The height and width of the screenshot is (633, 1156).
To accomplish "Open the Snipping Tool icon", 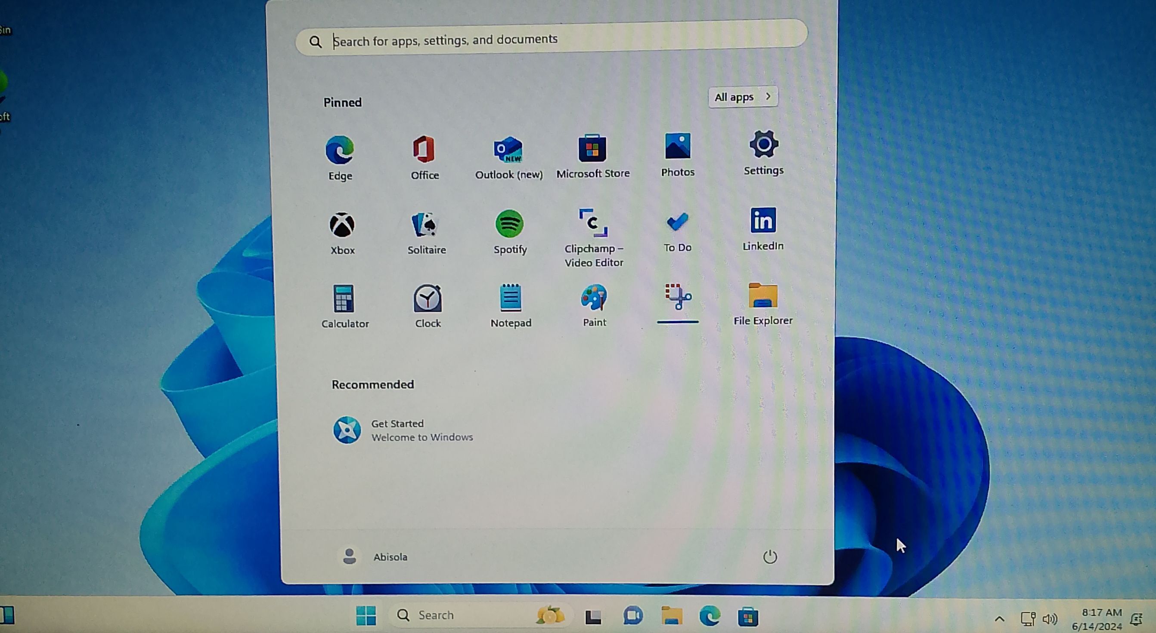I will 677,297.
